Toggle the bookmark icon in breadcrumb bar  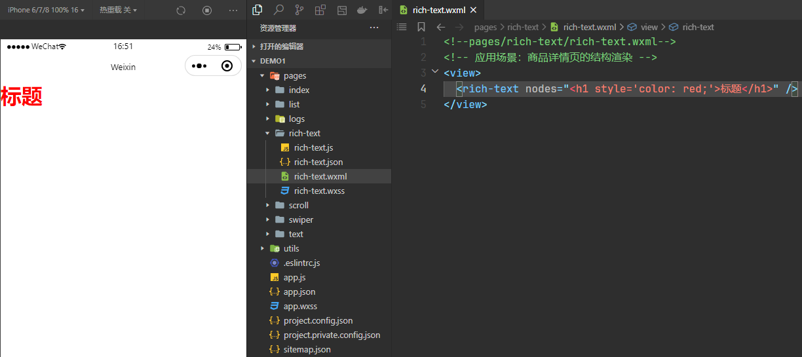tap(421, 27)
